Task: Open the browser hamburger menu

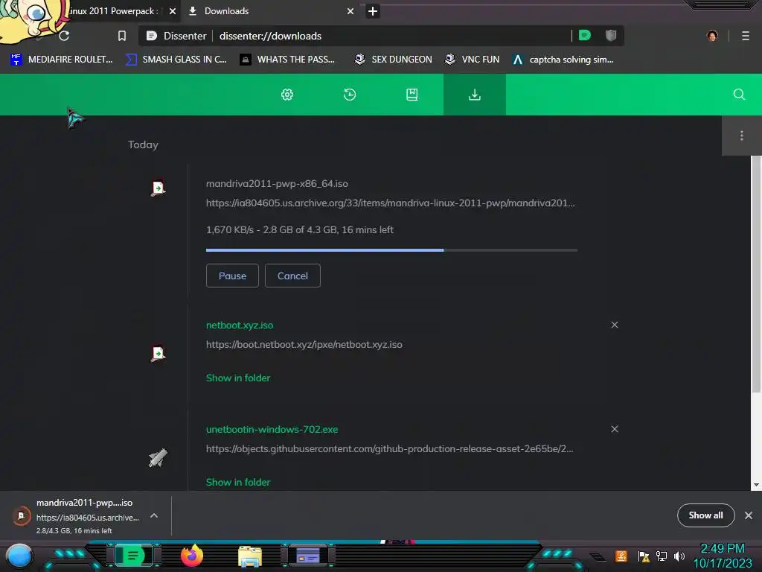Action: 746,36
